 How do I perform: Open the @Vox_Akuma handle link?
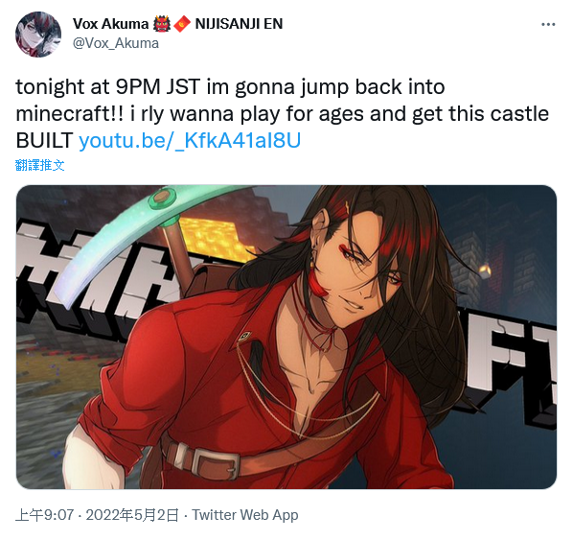coord(116,43)
